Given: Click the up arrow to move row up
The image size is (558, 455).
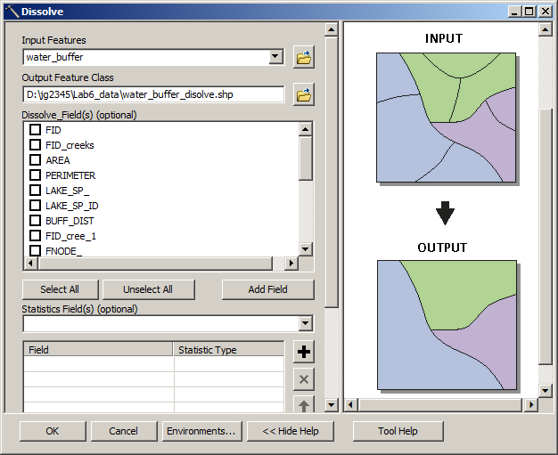Looking at the screenshot, I should pyautogui.click(x=304, y=406).
